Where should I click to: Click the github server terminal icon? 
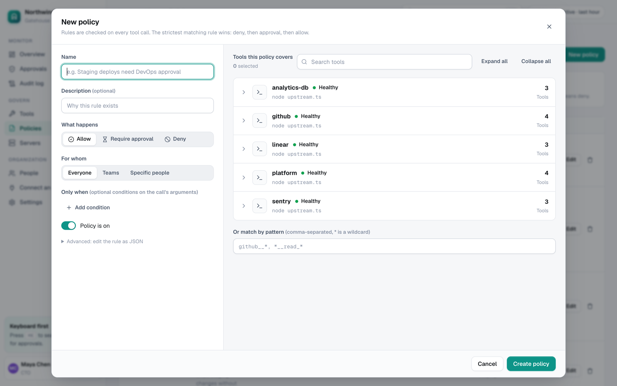[260, 120]
